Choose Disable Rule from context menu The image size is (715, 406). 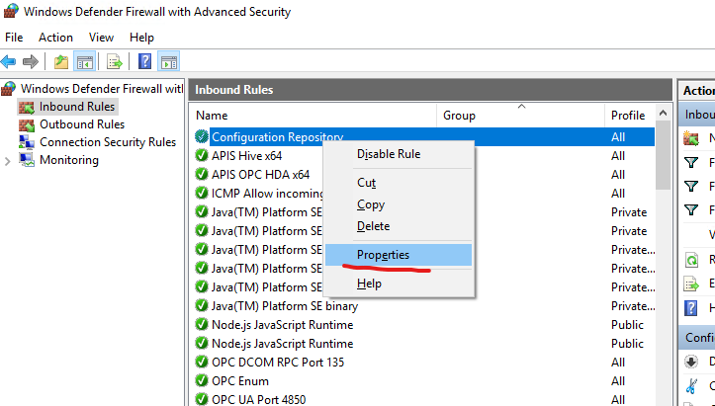tap(388, 154)
